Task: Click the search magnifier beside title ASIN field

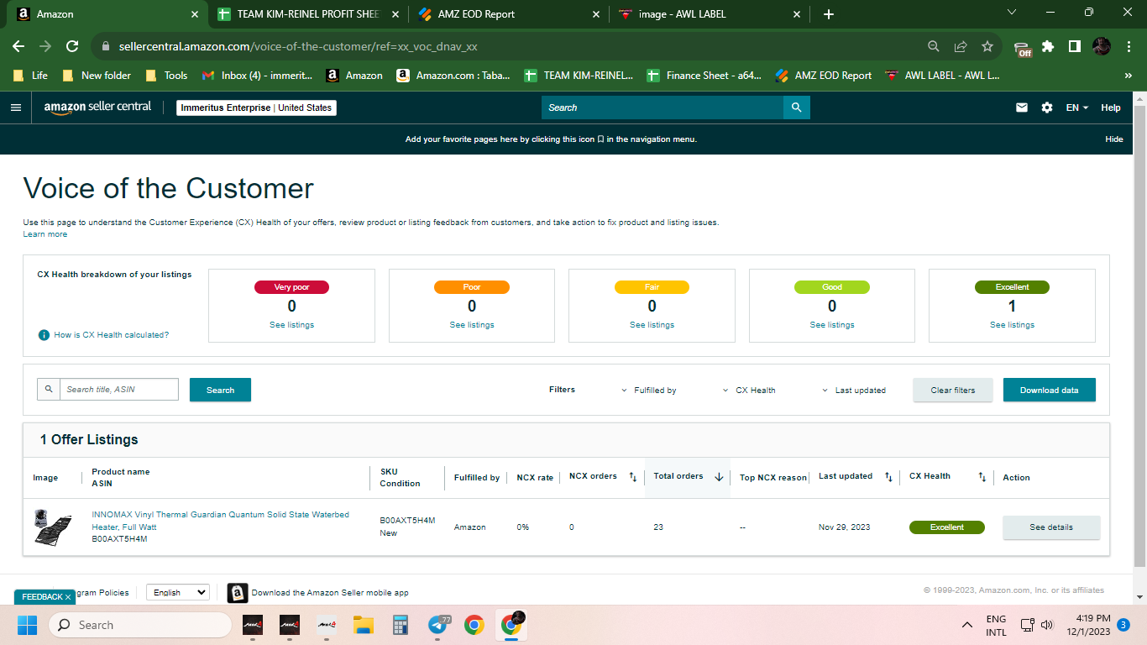Action: click(x=49, y=390)
